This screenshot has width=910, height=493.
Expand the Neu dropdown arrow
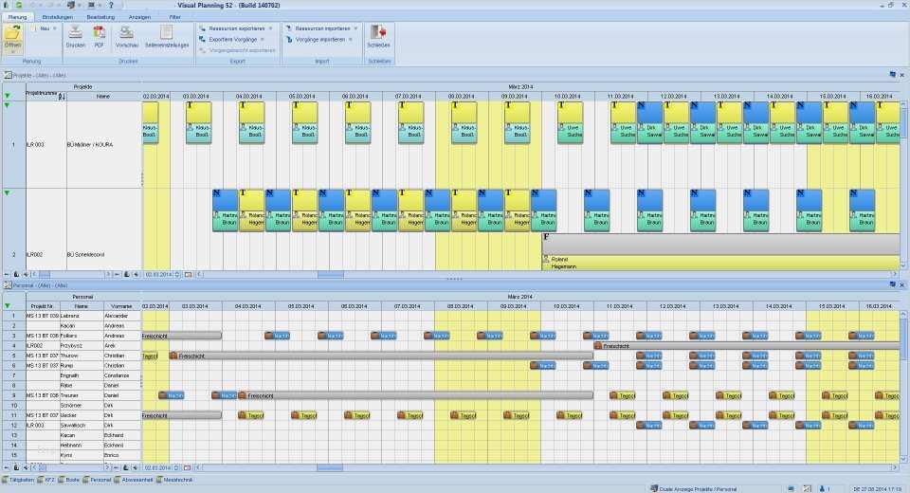(x=55, y=28)
